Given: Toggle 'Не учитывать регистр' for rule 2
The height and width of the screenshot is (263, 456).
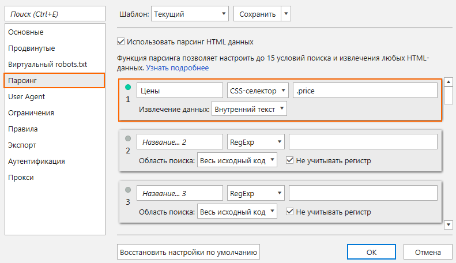Looking at the screenshot, I should [x=290, y=160].
